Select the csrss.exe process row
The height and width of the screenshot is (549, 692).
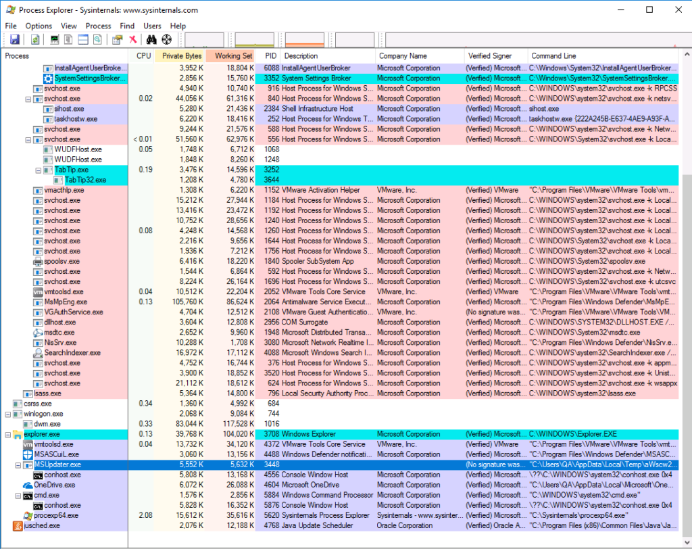coord(340,404)
